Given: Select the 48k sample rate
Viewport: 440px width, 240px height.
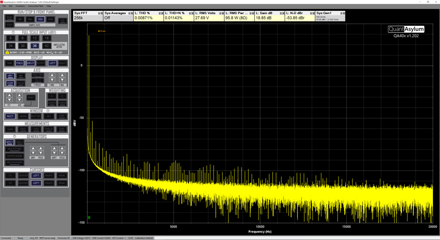Looking at the screenshot, I should coord(20,19).
